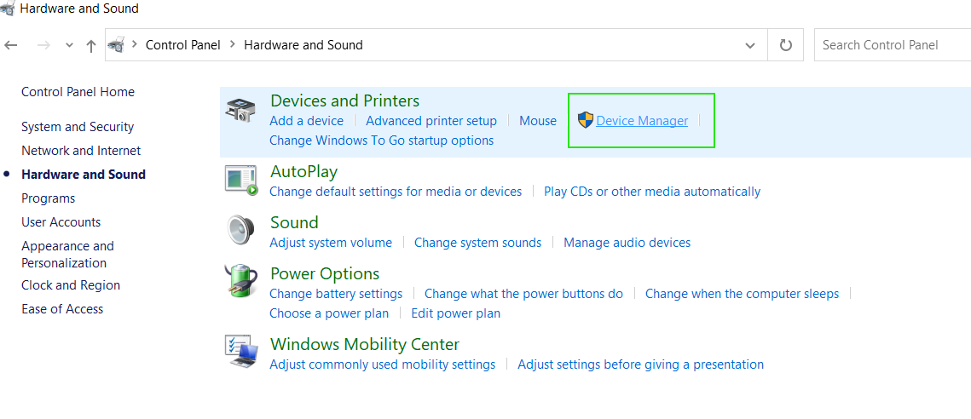Click the AutoPlay category icon

point(240,180)
